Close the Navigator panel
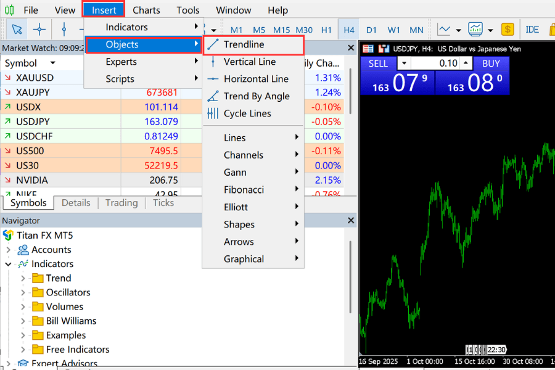Image resolution: width=555 pixels, height=370 pixels. pyautogui.click(x=351, y=221)
